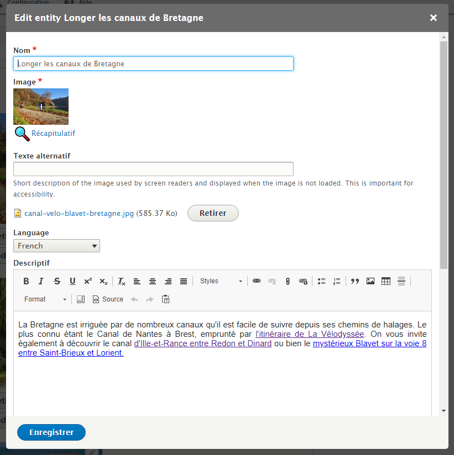Image resolution: width=454 pixels, height=455 pixels.
Task: Open the Language dropdown showing French
Action: (56, 246)
